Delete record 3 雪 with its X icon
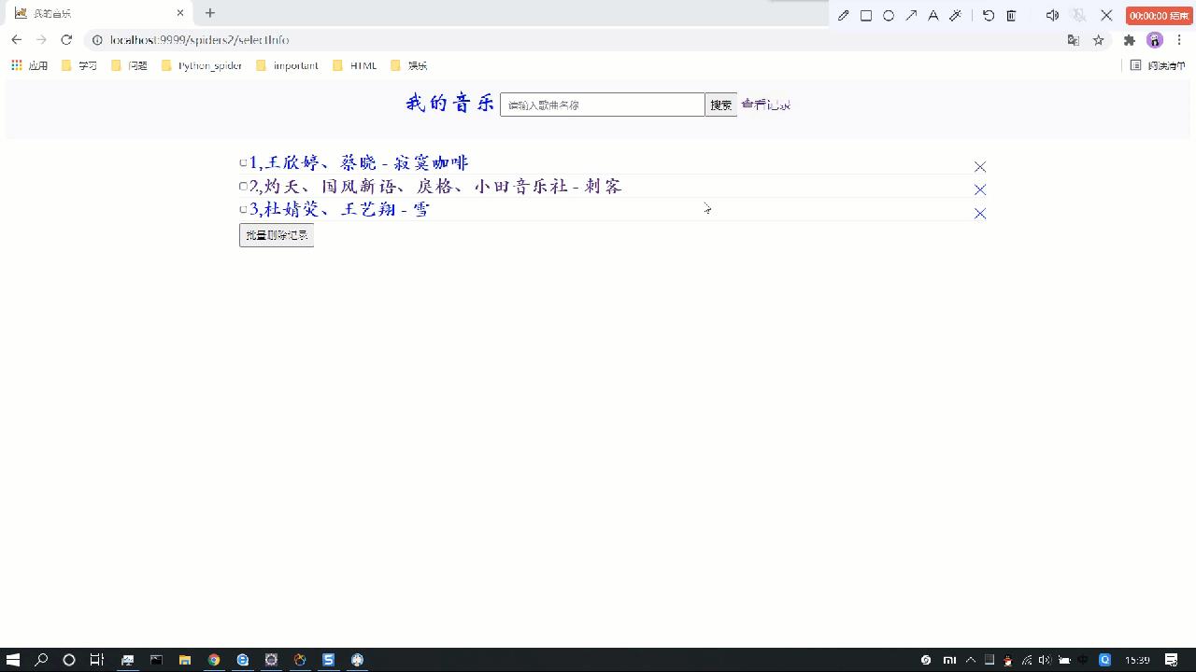Viewport: 1196px width, 672px height. click(980, 214)
